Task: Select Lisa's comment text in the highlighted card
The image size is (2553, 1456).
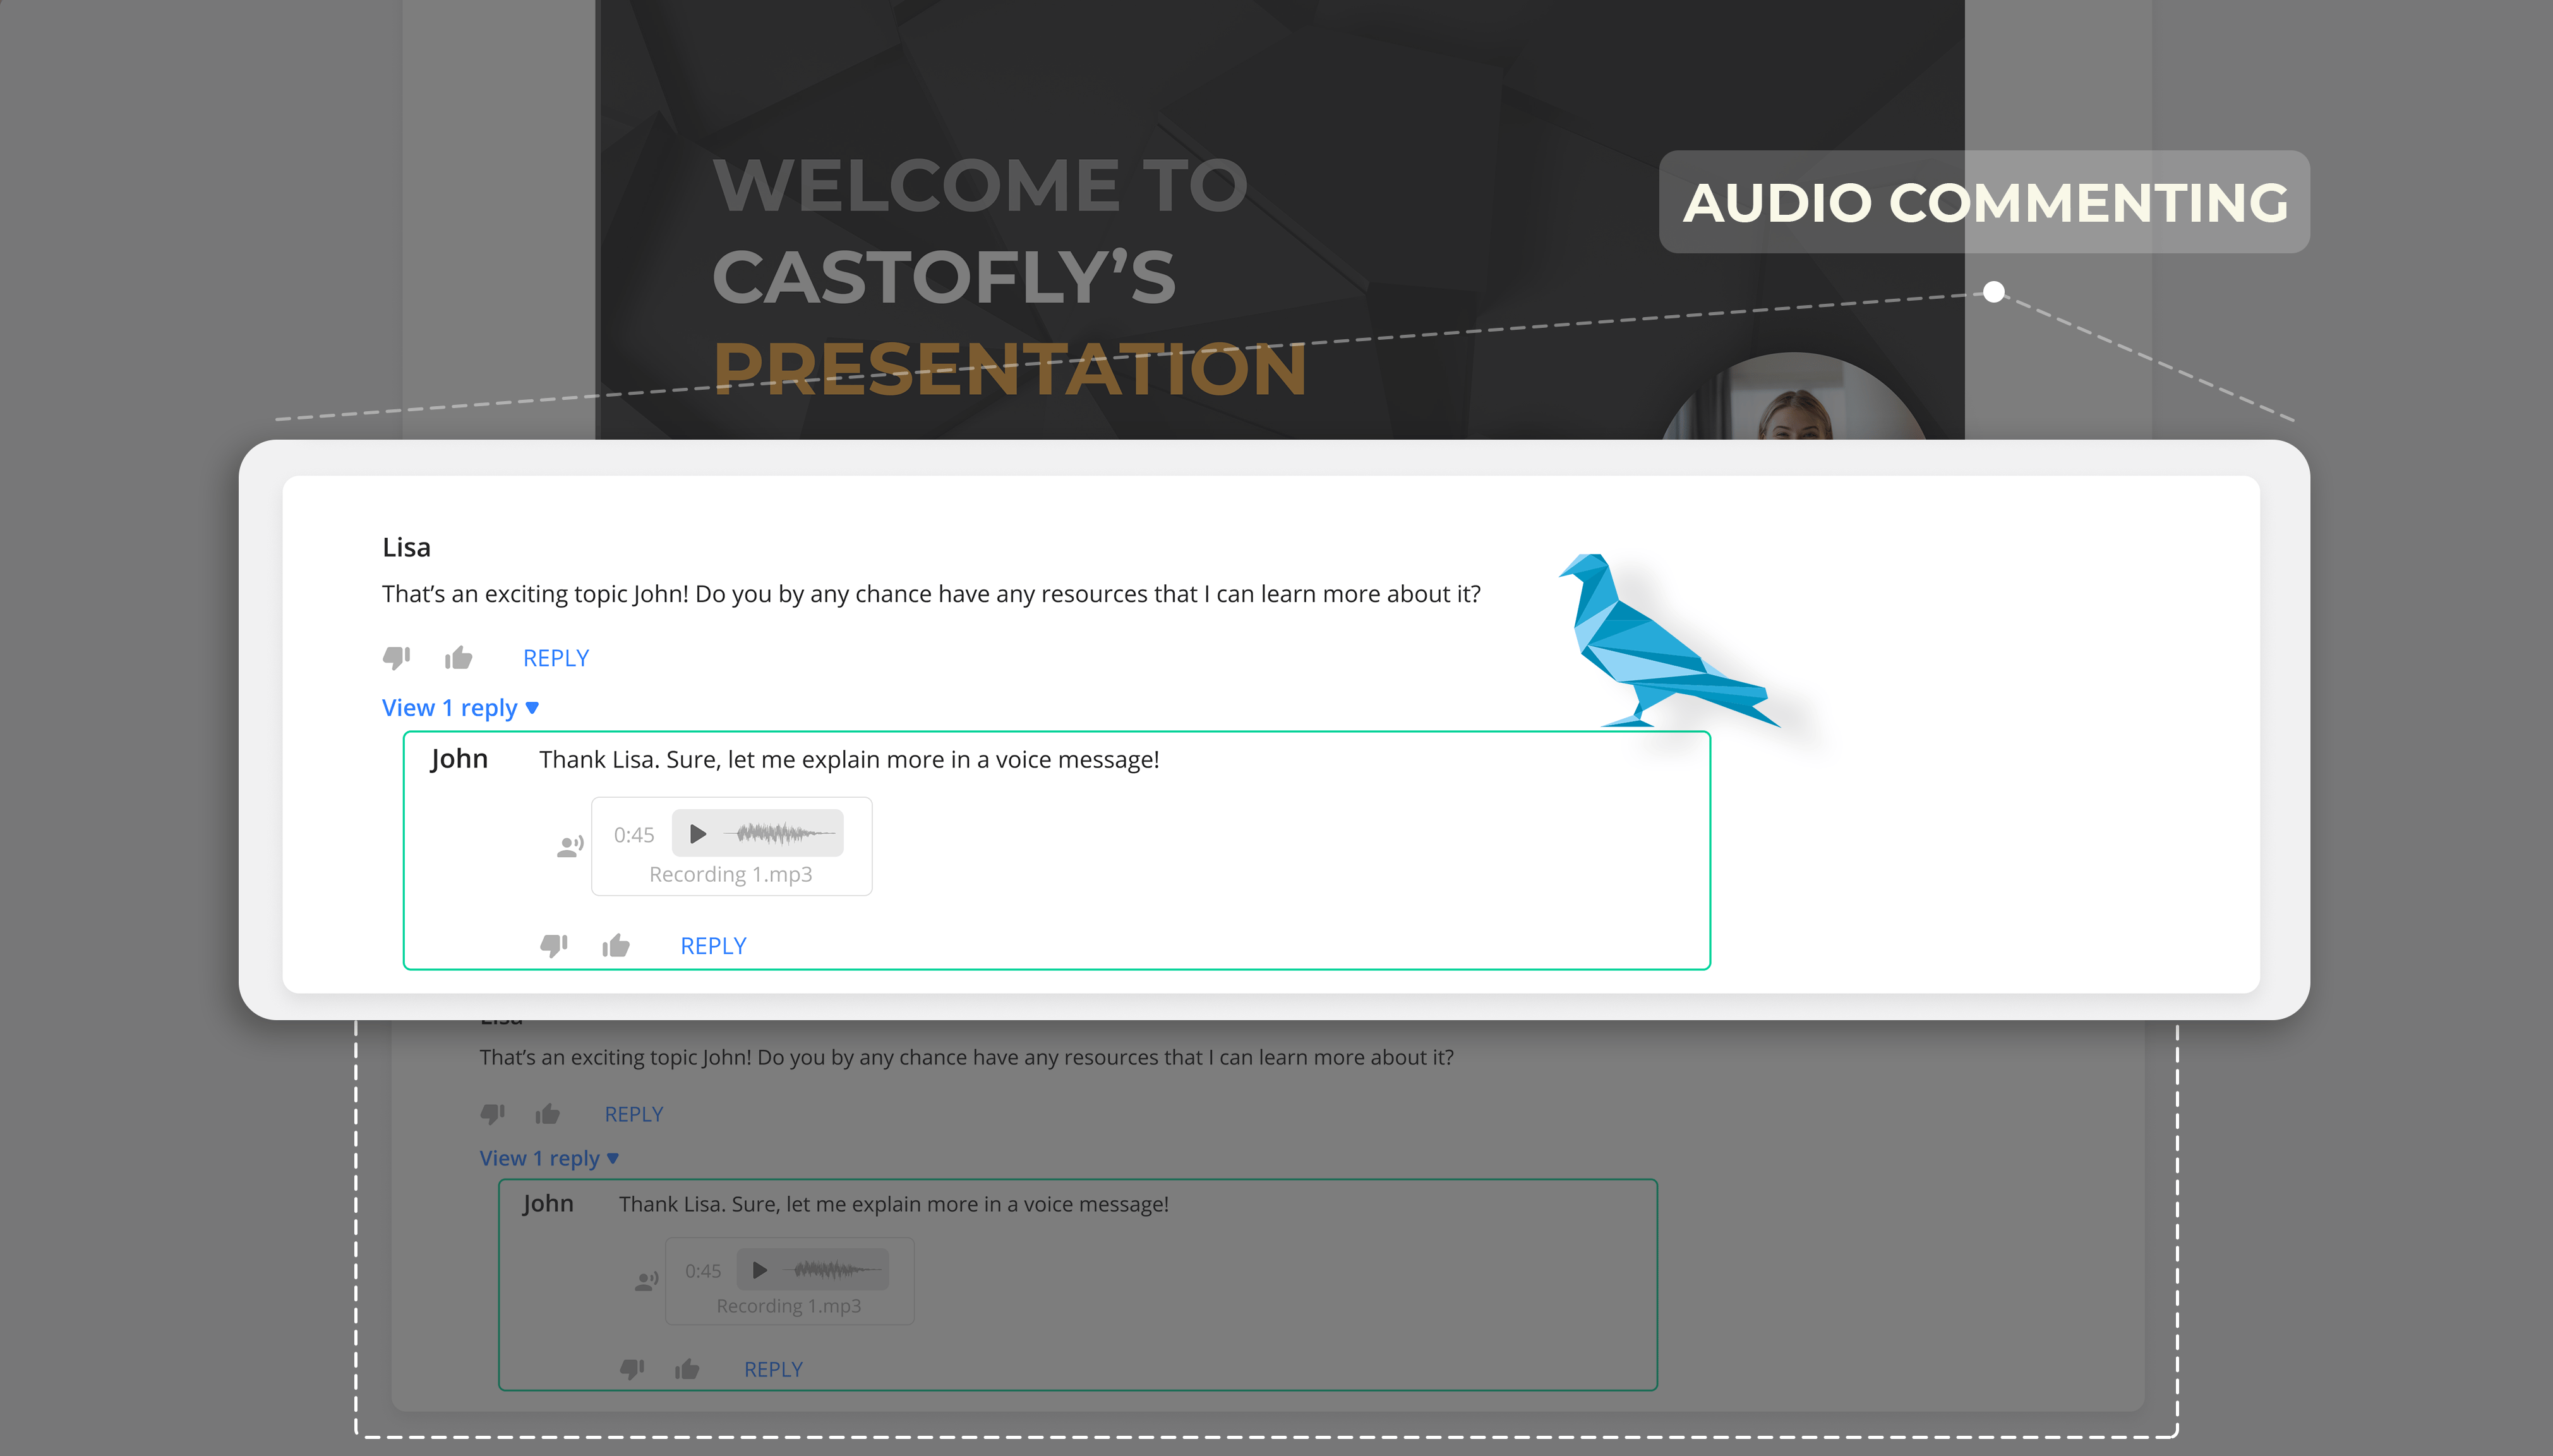Action: click(x=930, y=594)
